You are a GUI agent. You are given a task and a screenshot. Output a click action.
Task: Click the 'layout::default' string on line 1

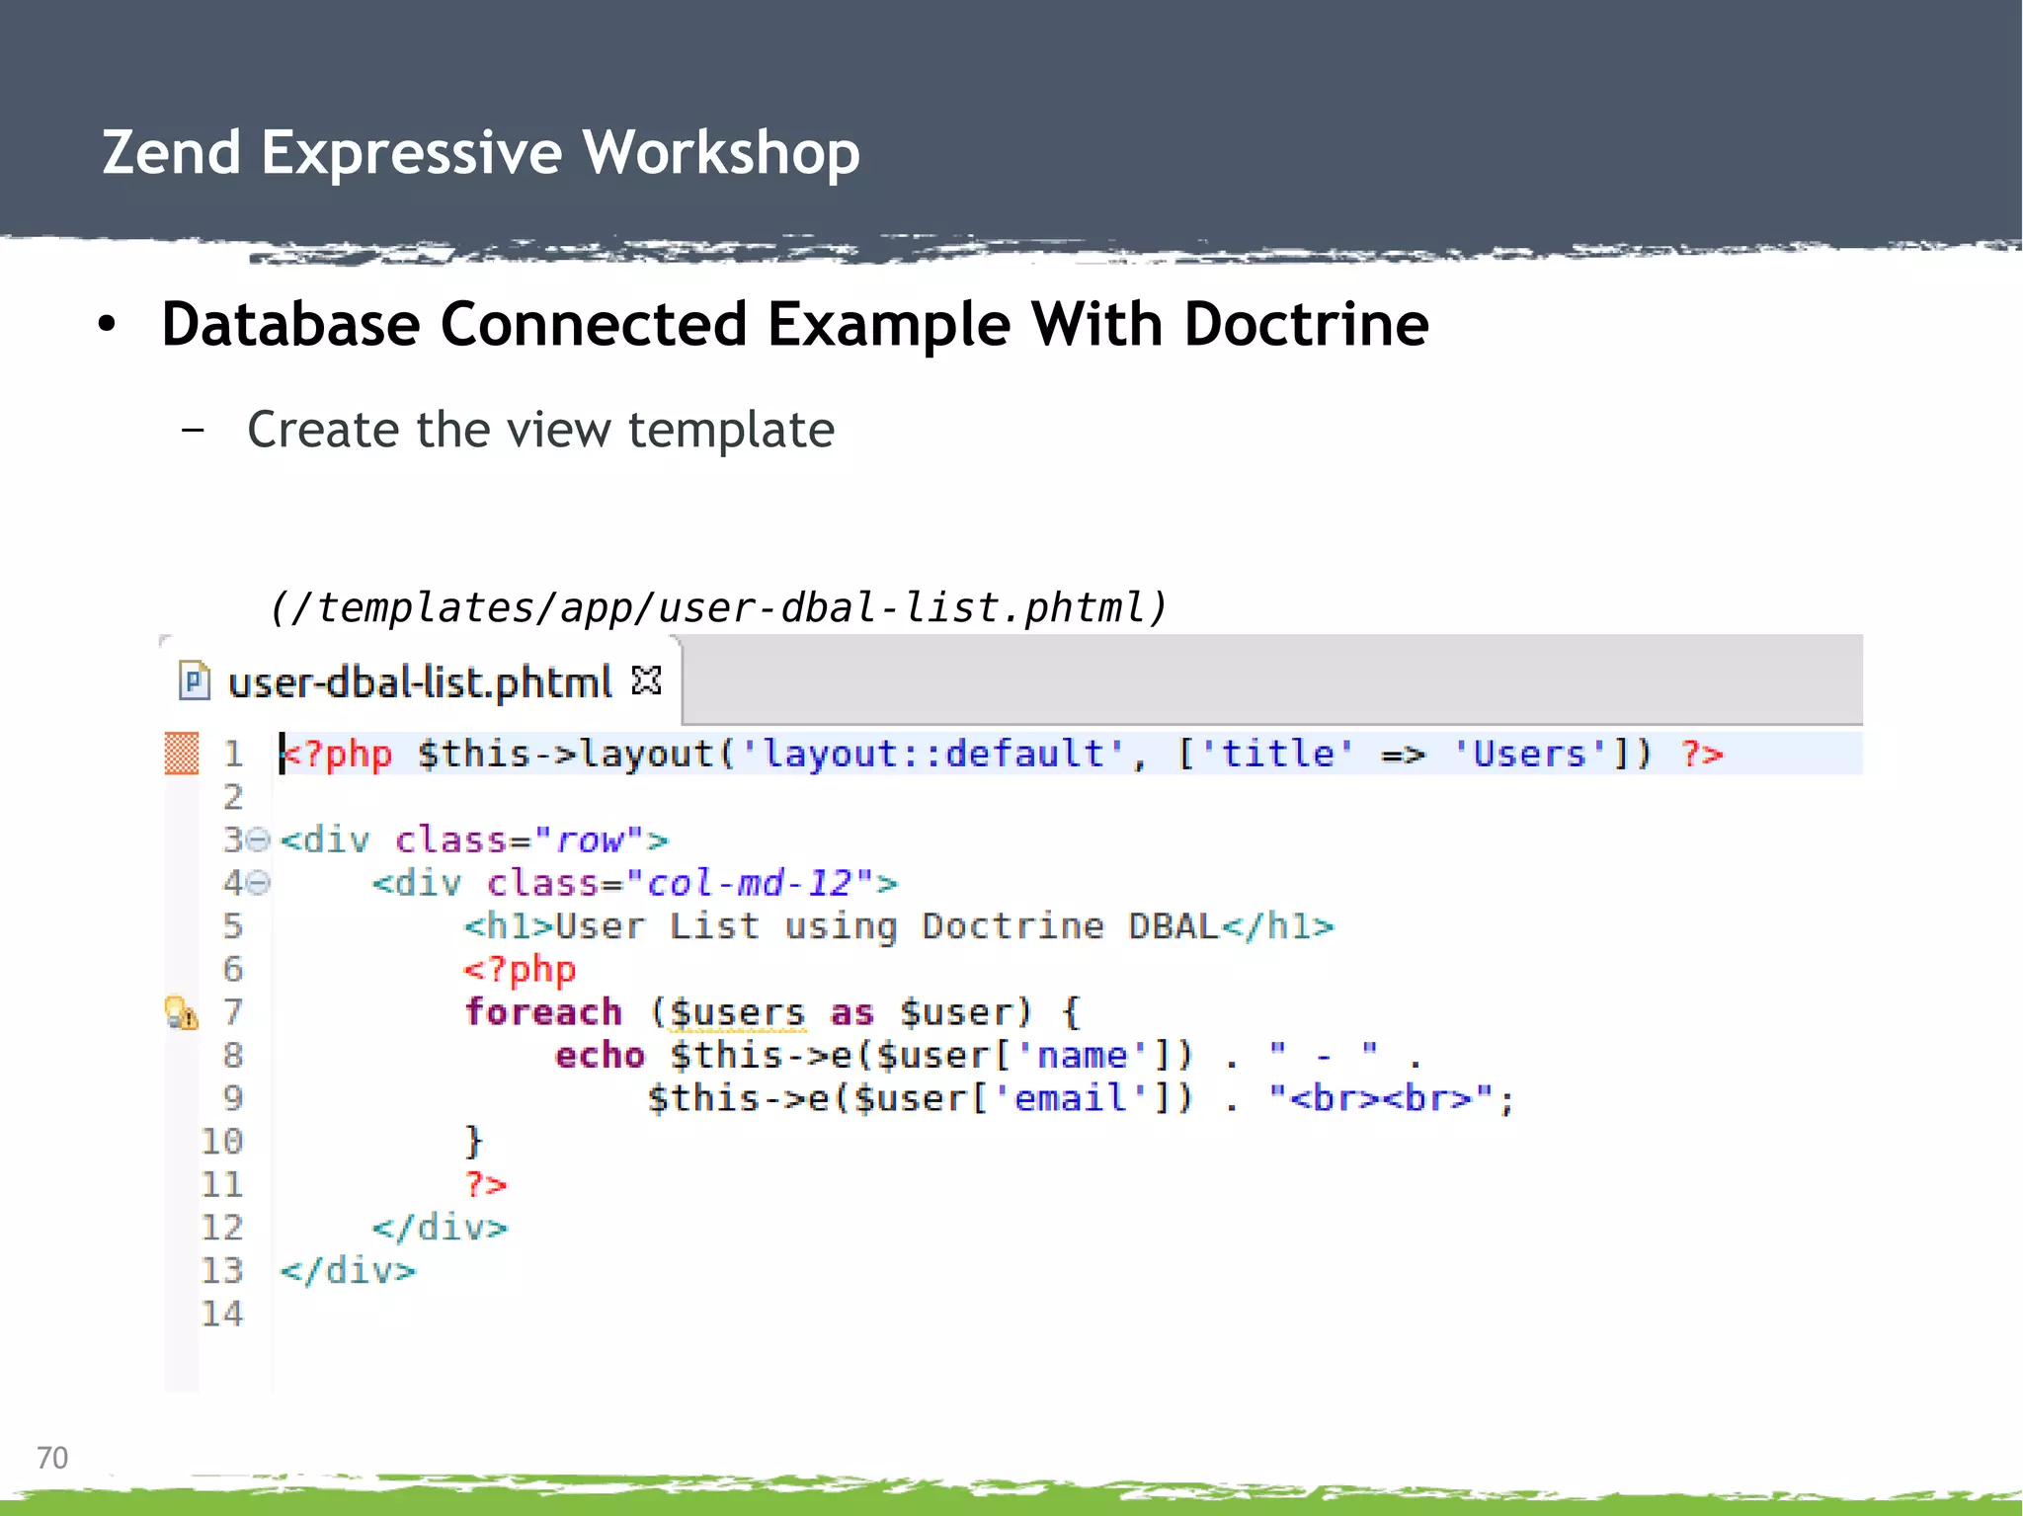pos(931,755)
